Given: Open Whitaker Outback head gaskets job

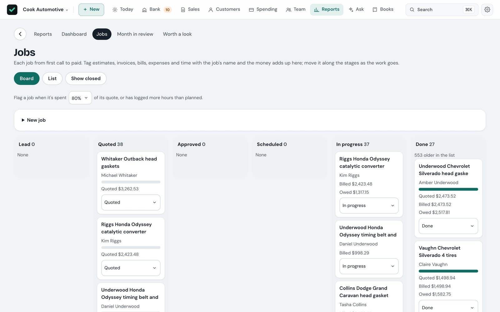Looking at the screenshot, I should [x=129, y=163].
